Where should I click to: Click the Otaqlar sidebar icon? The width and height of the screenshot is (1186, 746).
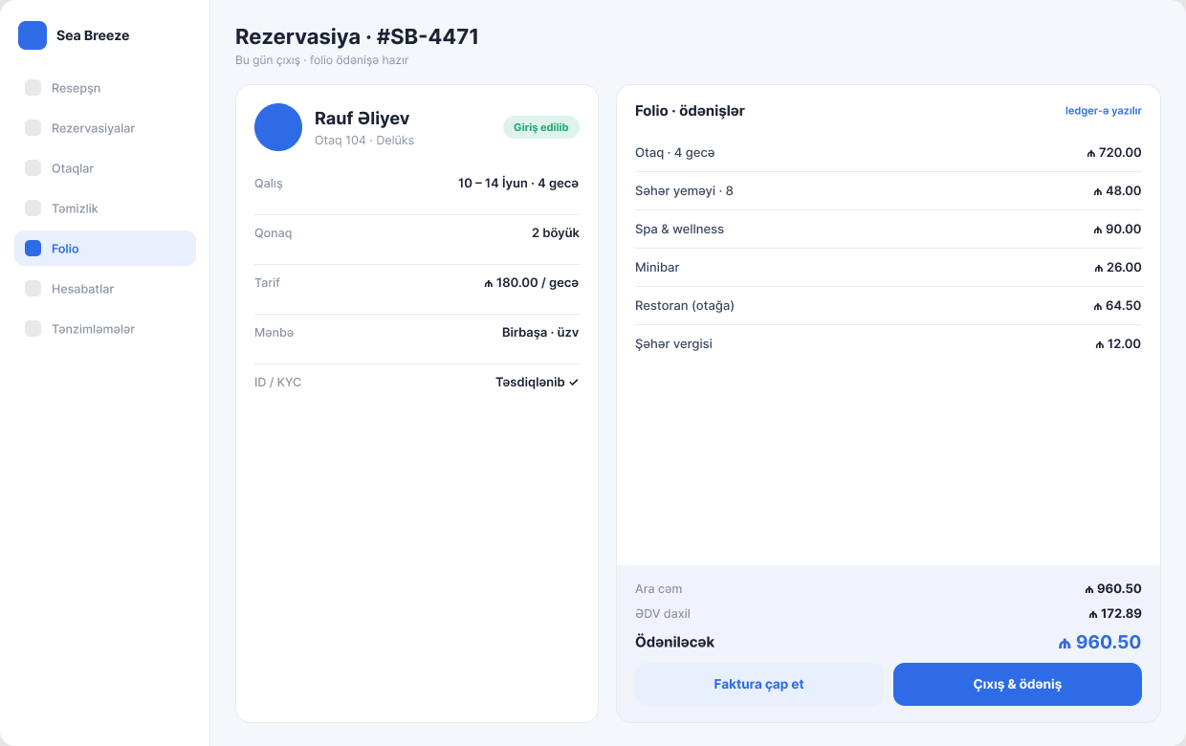[33, 168]
